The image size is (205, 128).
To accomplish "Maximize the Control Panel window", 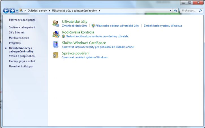I will pyautogui.click(x=190, y=3).
